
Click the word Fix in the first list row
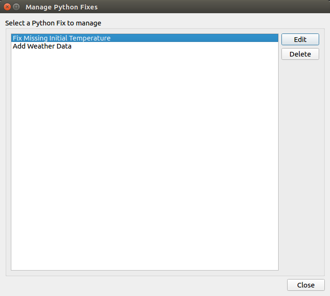coord(17,38)
